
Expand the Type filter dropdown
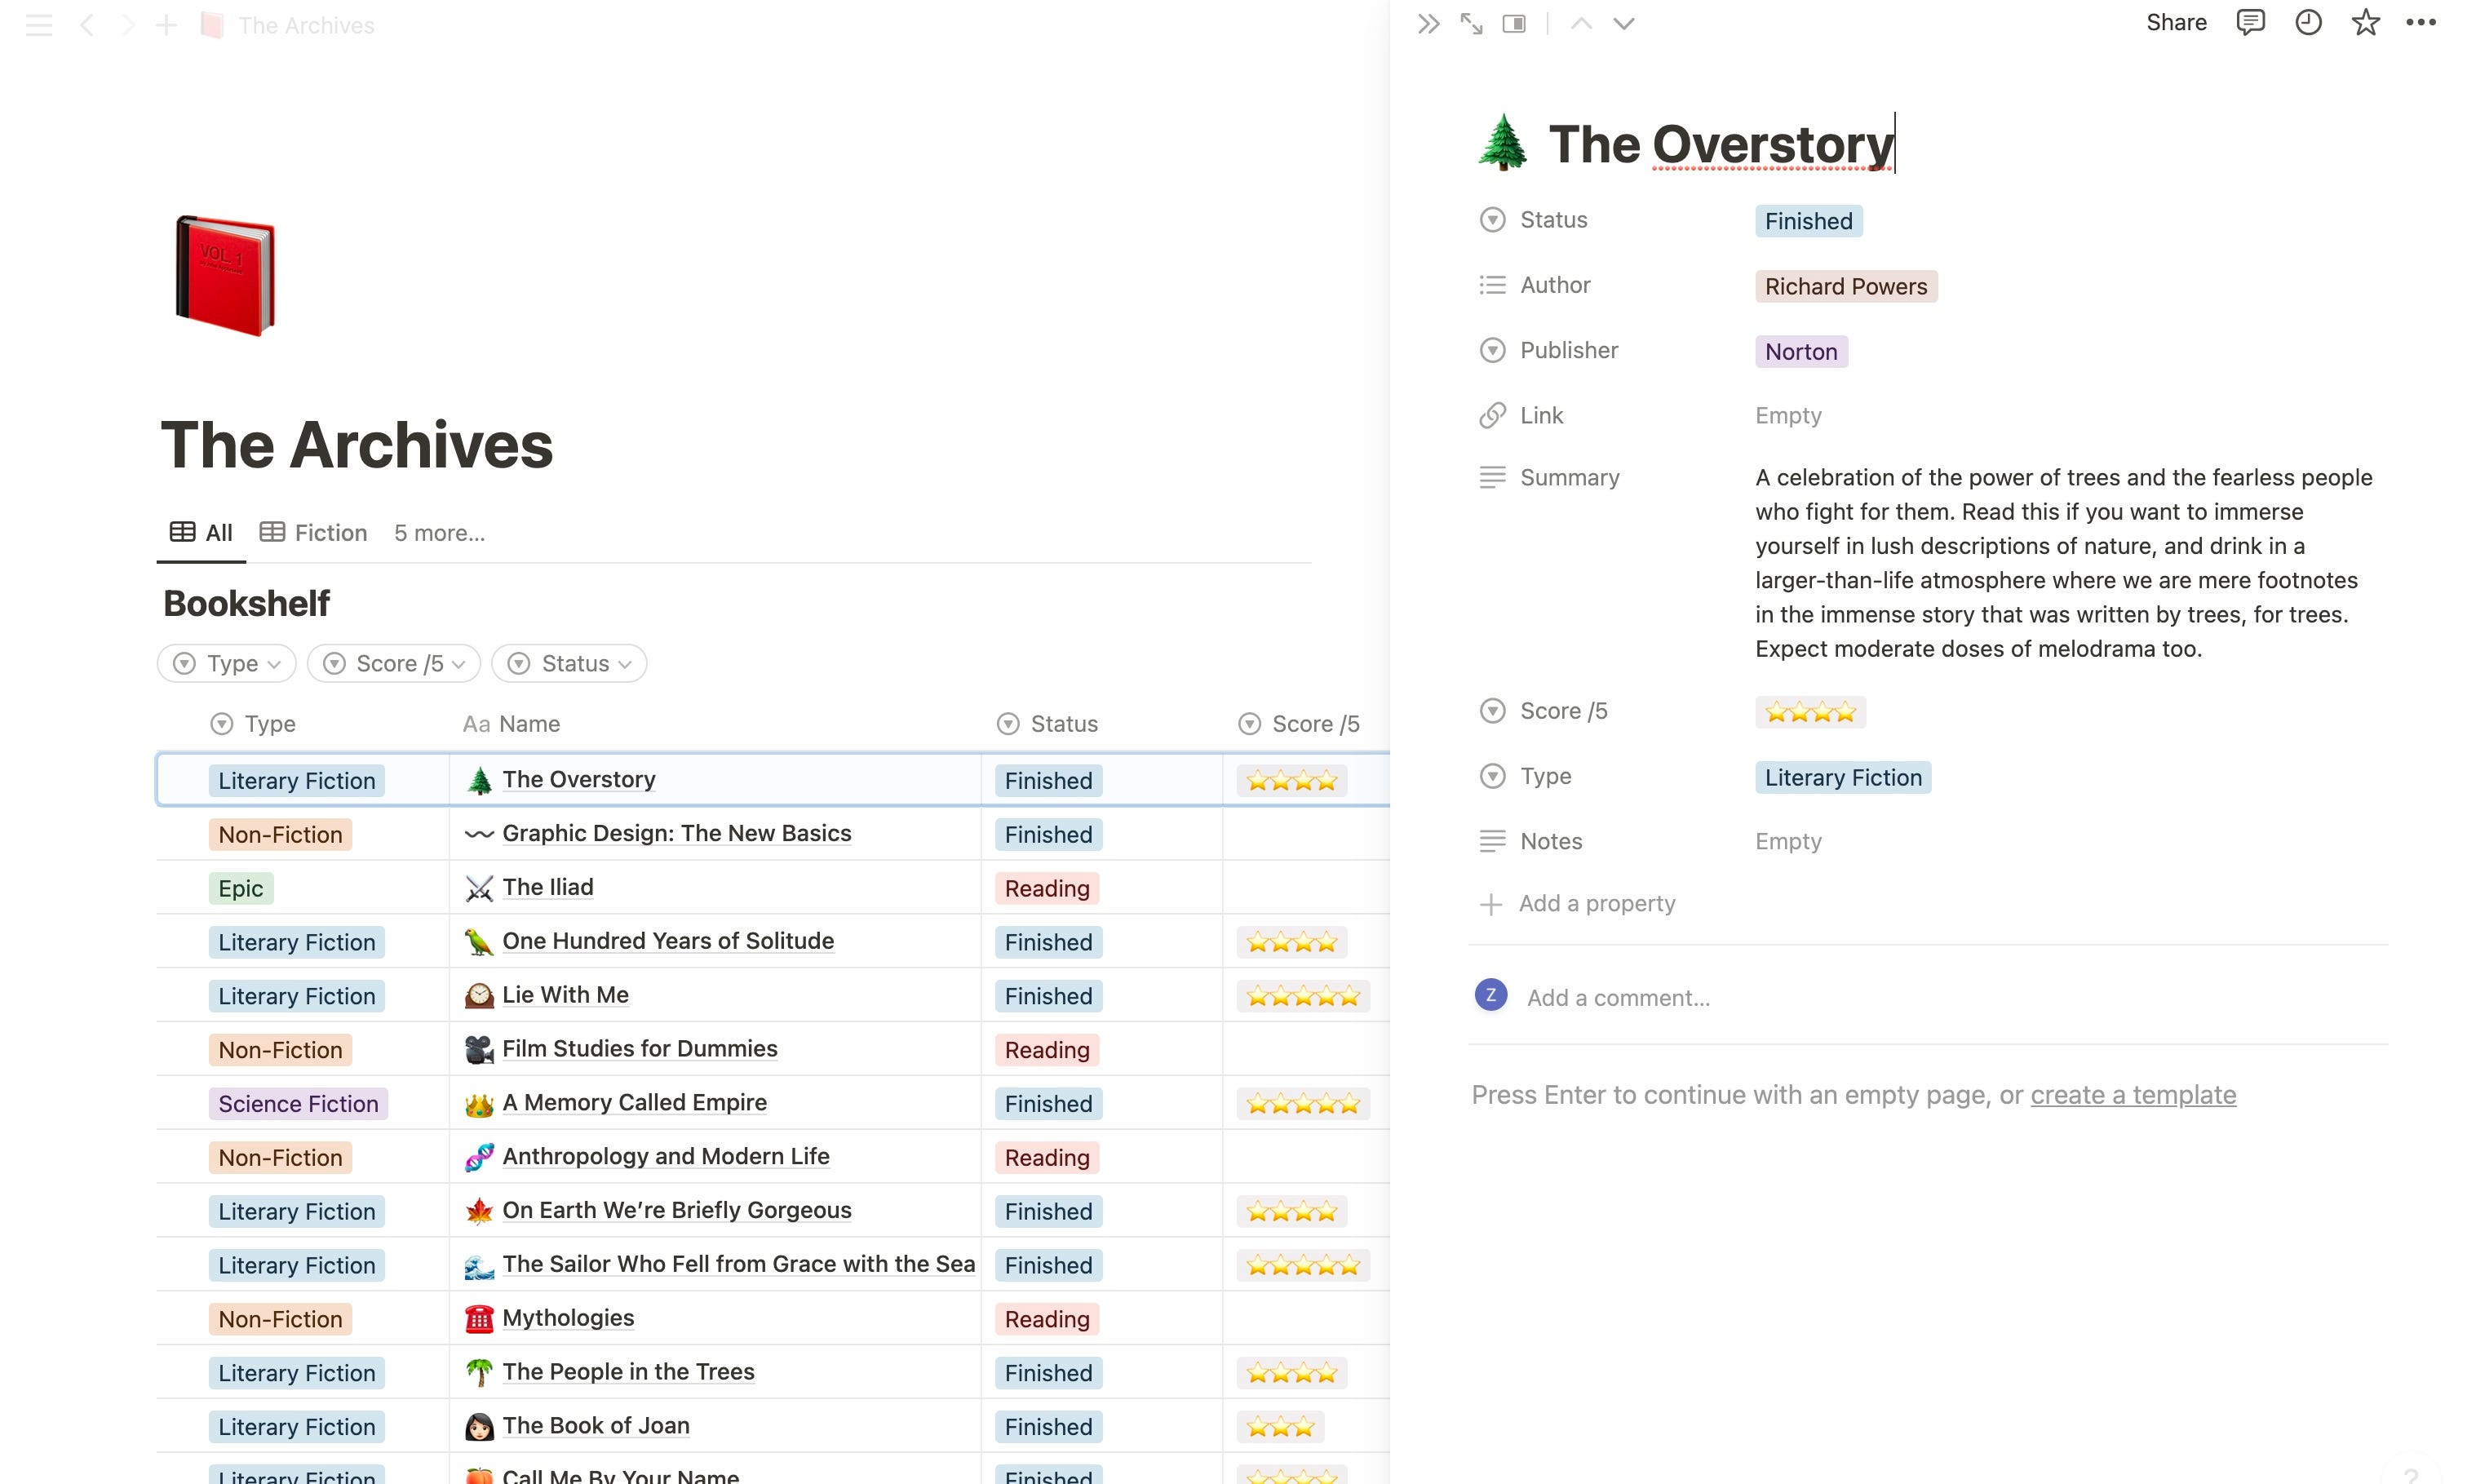pyautogui.click(x=227, y=663)
